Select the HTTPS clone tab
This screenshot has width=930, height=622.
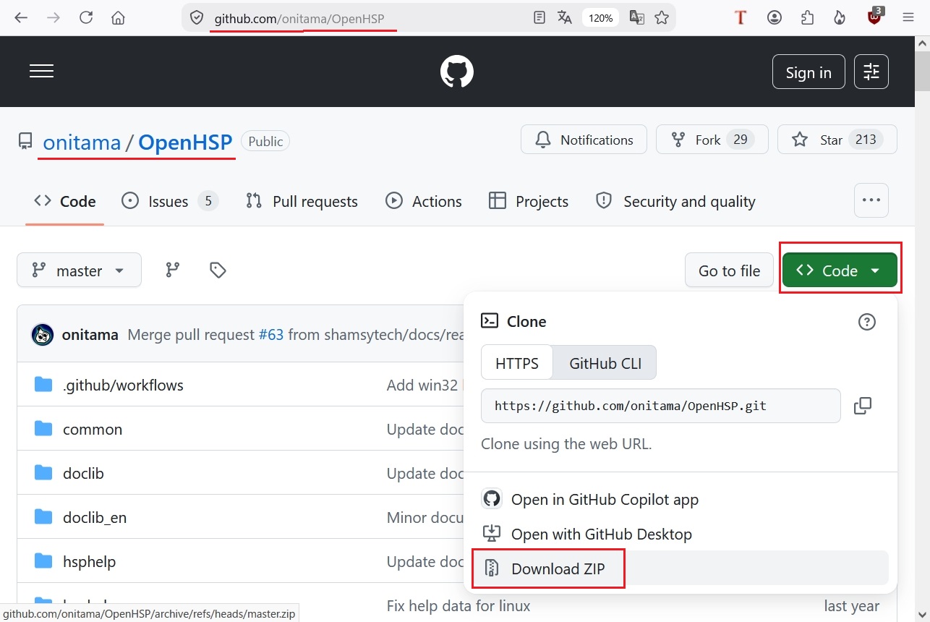[x=516, y=363]
